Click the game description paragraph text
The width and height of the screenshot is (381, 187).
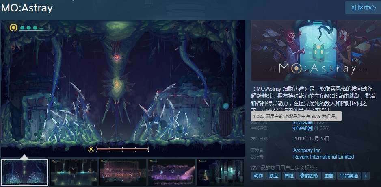tap(313, 99)
